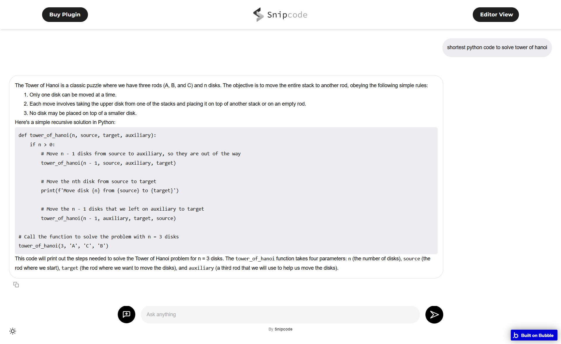This screenshot has width=561, height=344.
Task: Click the Built on Bubble badge text
Action: [537, 335]
